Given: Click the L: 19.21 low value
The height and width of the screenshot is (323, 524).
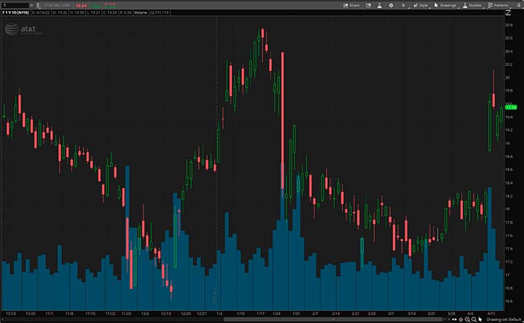Looking at the screenshot, I should [x=94, y=12].
